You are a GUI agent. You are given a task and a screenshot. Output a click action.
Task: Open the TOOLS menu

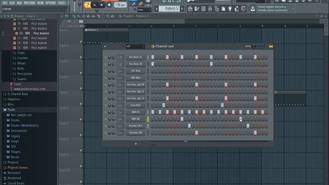(62, 3)
